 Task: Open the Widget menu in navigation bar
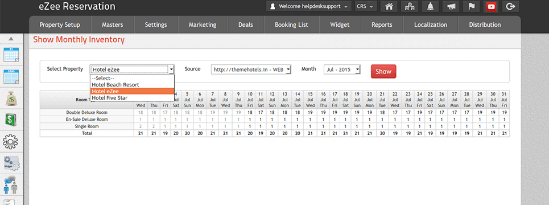tap(340, 25)
